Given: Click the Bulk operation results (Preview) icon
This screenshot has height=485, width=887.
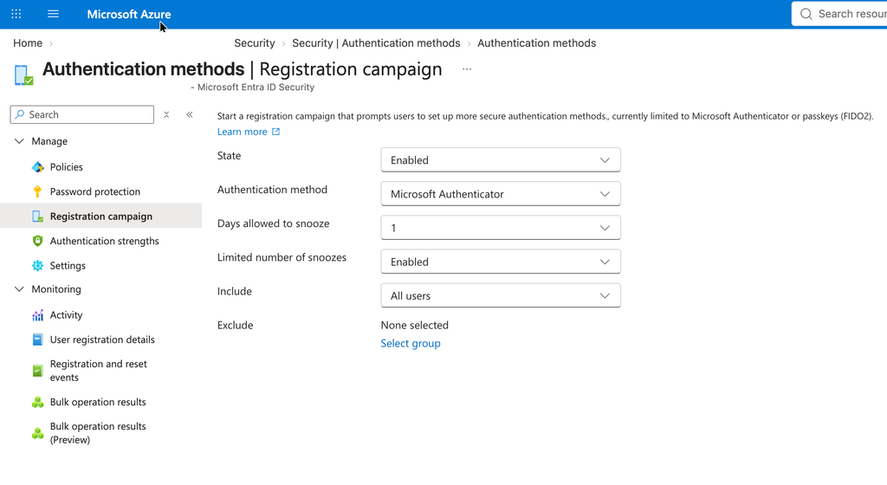Looking at the screenshot, I should click(x=38, y=433).
